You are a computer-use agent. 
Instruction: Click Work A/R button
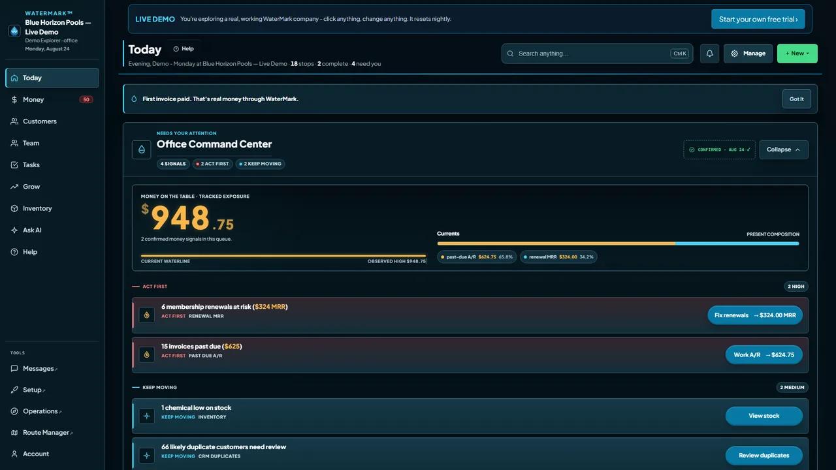point(764,355)
